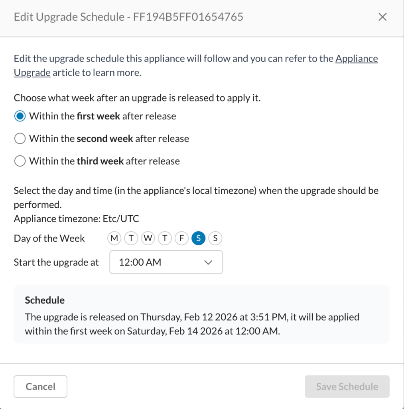Click the highlighted Saturday day circle
Image resolution: width=404 pixels, height=409 pixels.
coord(199,238)
